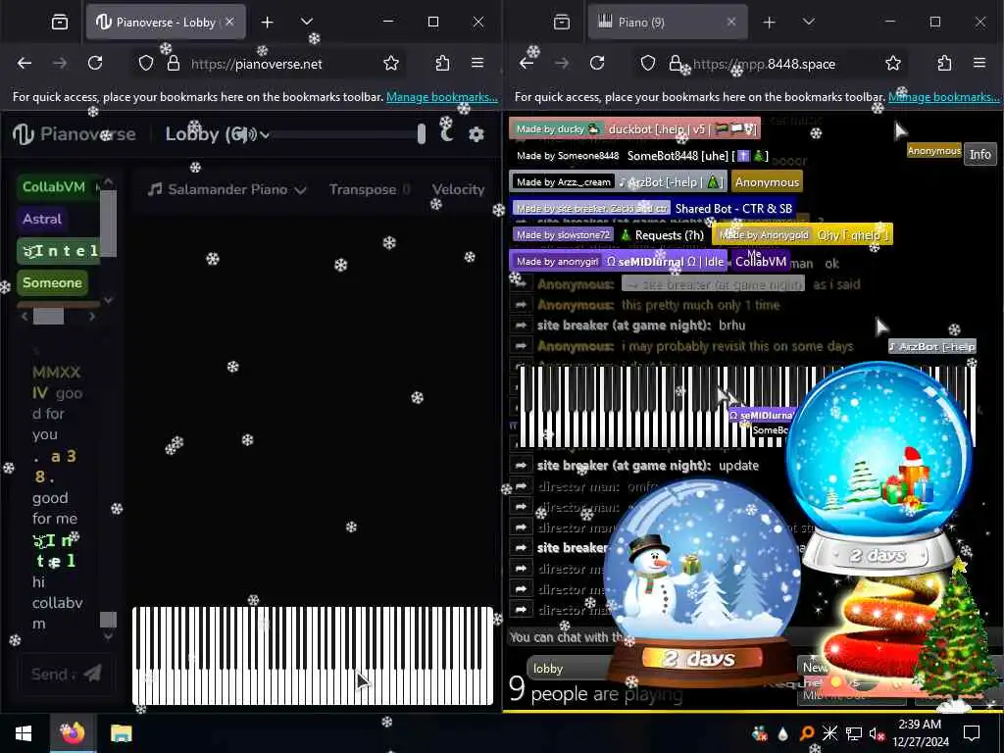Viewport: 1004px width, 753px height.
Task: Open the lobby room selector in Piano window
Action: pyautogui.click(x=569, y=669)
